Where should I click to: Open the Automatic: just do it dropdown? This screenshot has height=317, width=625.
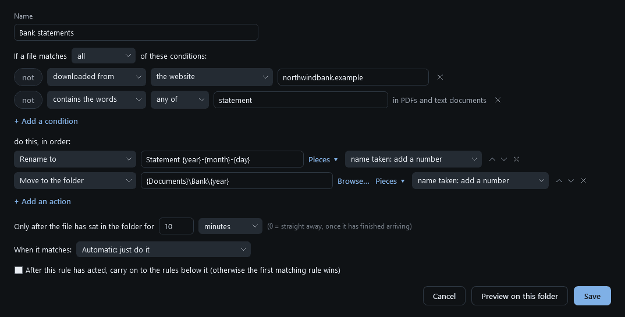coord(164,250)
